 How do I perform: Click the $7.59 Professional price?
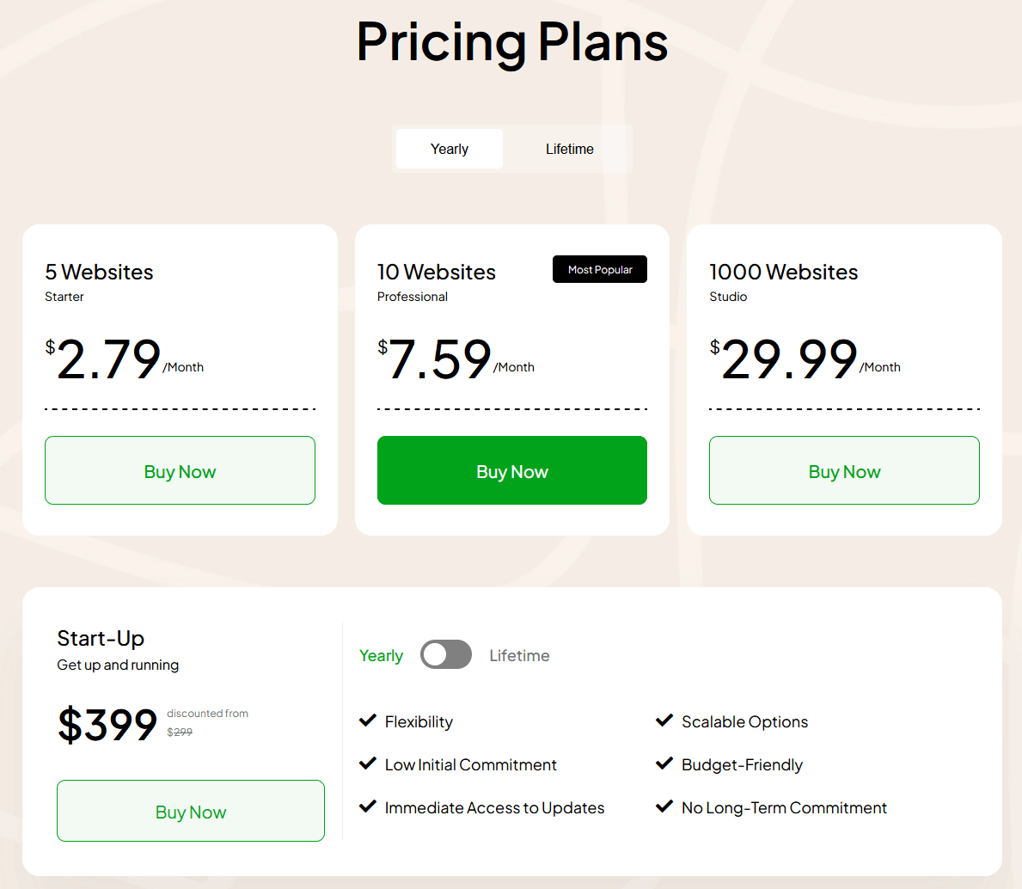pyautogui.click(x=439, y=359)
